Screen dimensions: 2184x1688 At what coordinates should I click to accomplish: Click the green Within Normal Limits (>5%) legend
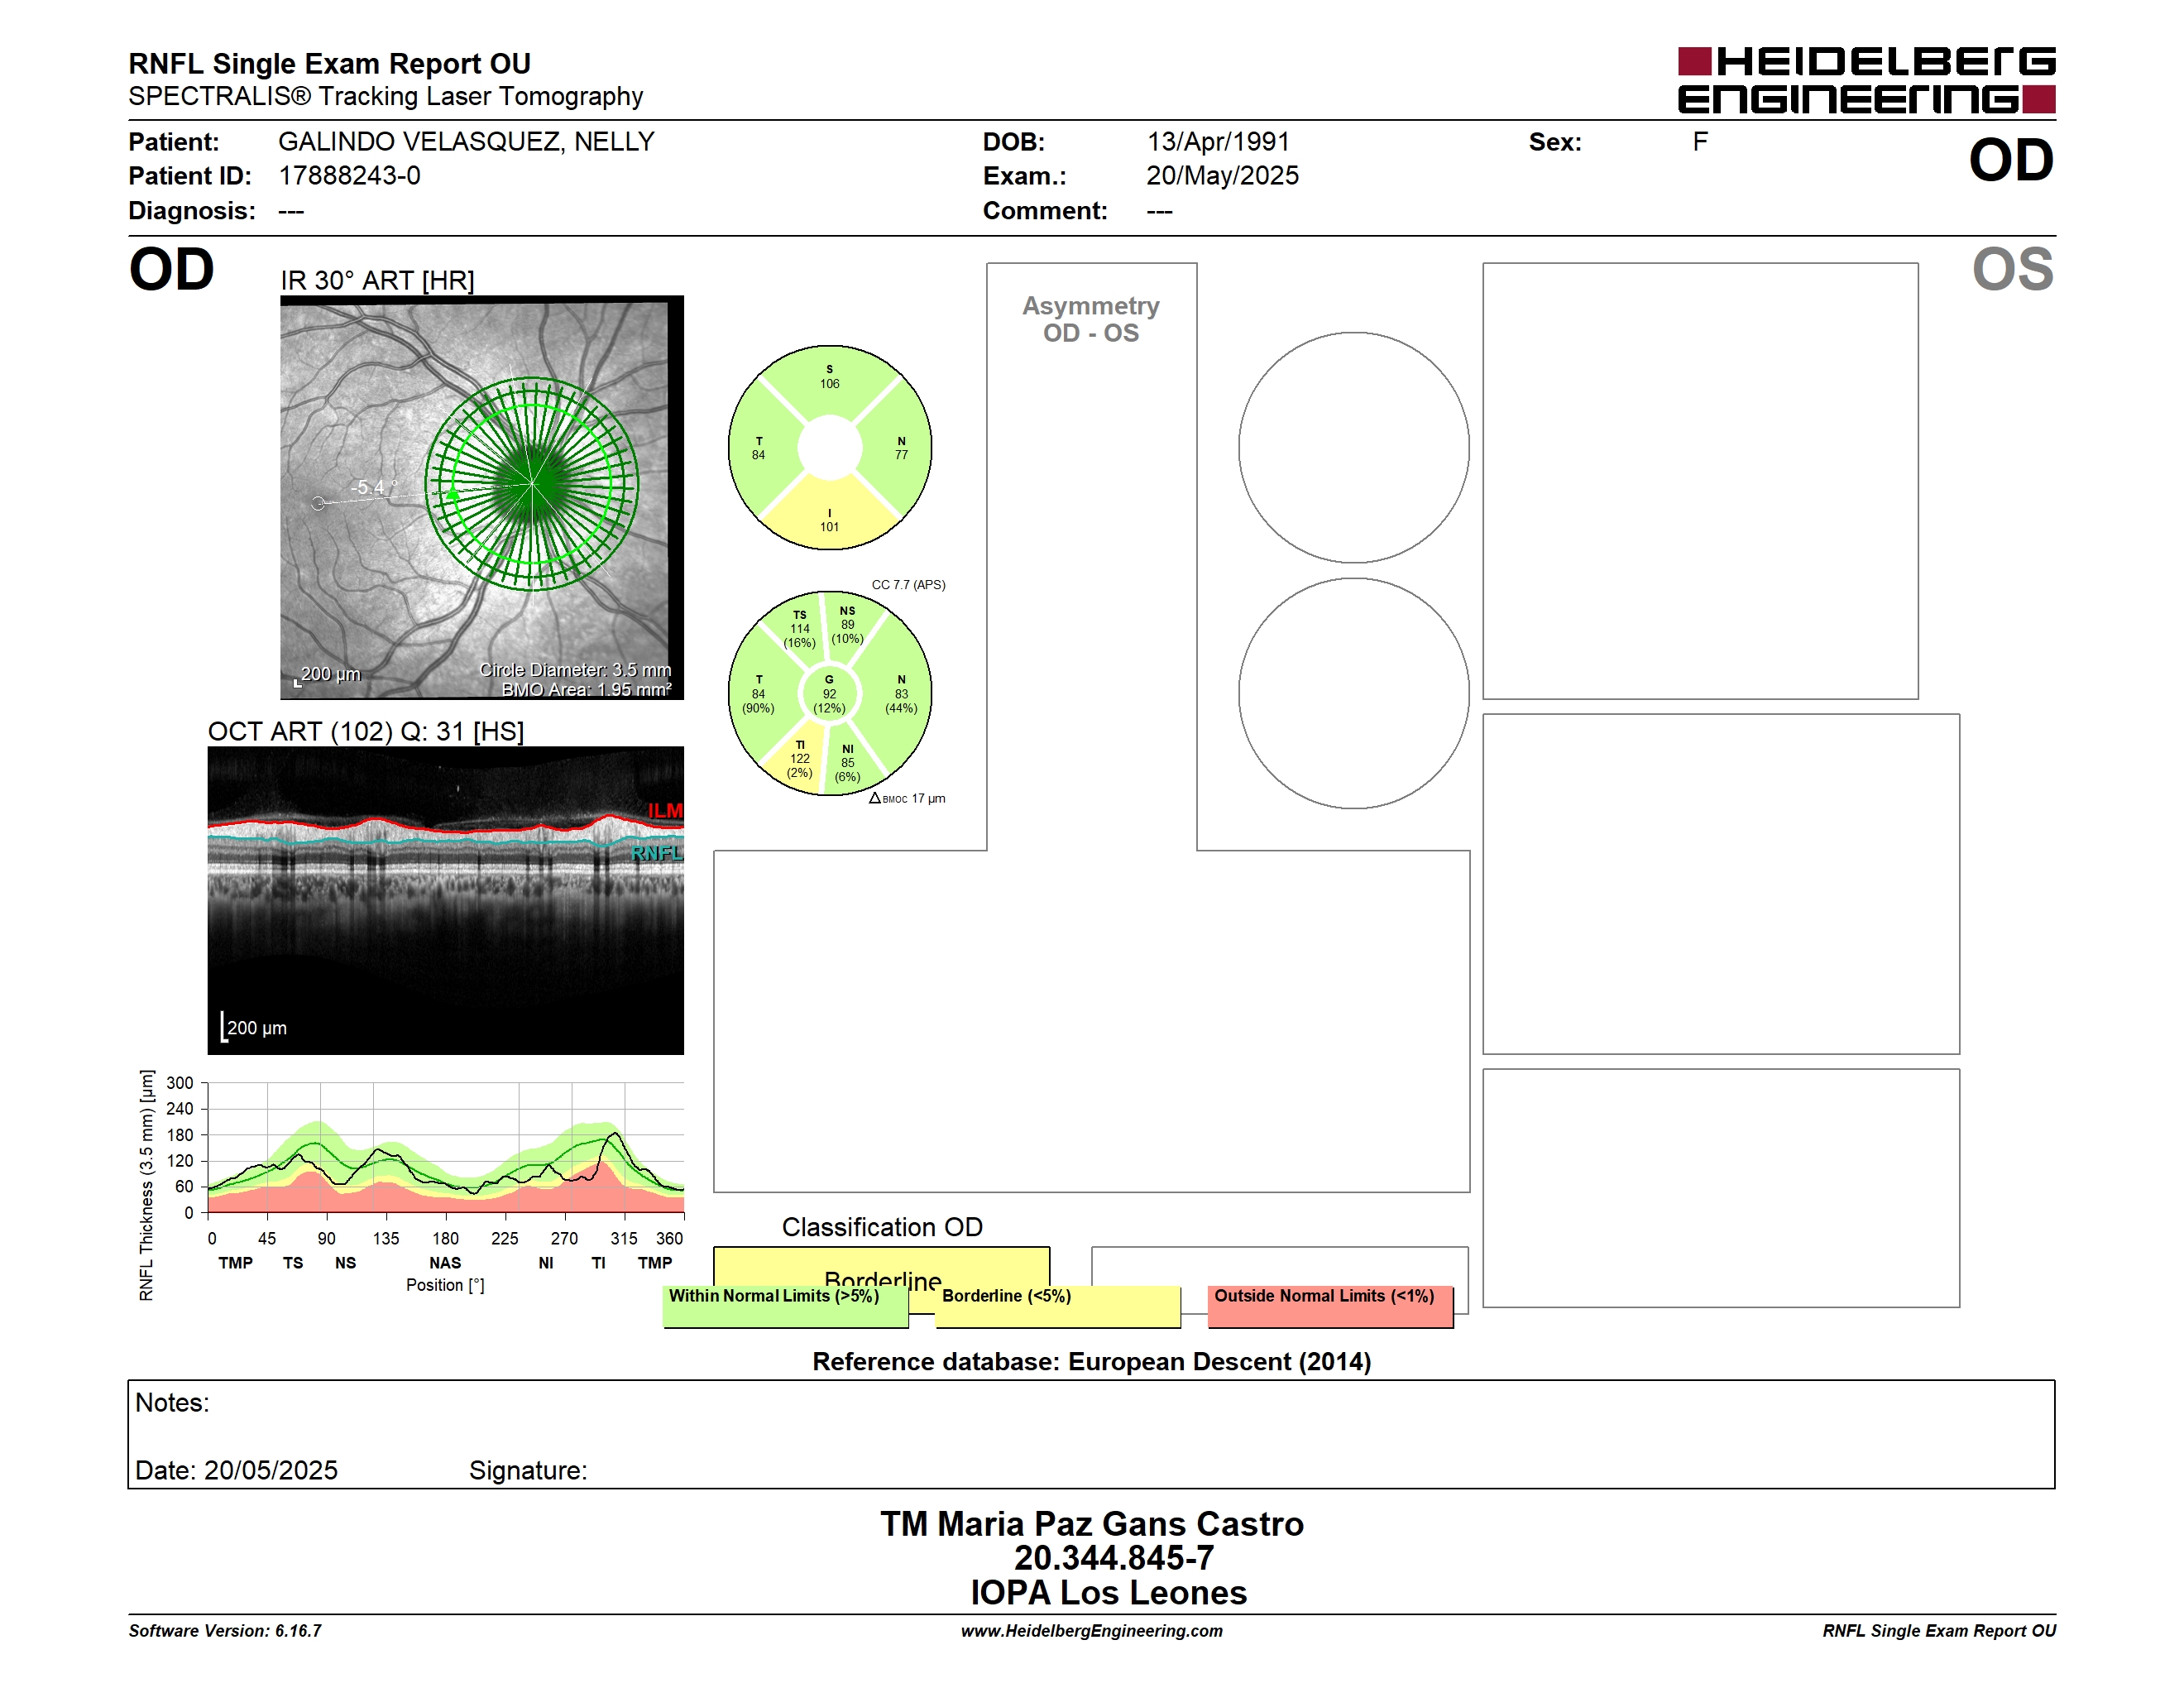pos(785,1306)
